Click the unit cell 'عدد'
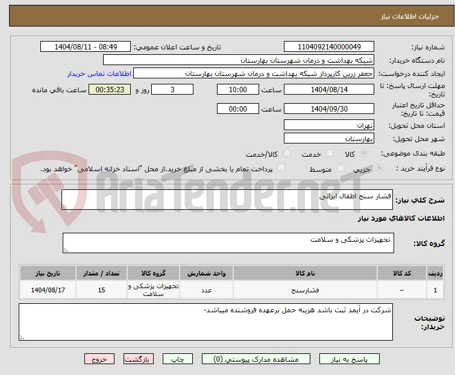The height and width of the screenshot is (375, 455). point(206,289)
